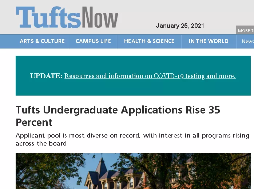Screen dimensions: 254x189
Task: Click the 'Applicant pool is most diverse' subheading
Action: point(132,139)
